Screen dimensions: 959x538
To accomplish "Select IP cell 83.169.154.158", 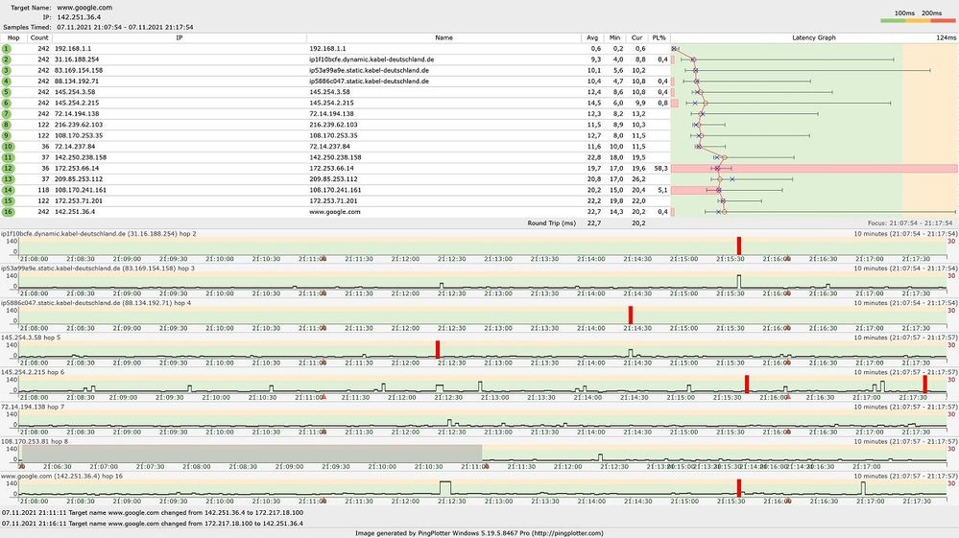I will [79, 71].
